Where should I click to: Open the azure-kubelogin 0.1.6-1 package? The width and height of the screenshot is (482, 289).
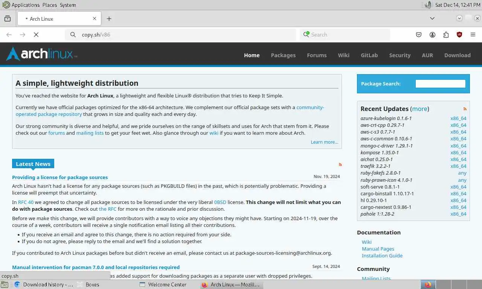point(386,118)
